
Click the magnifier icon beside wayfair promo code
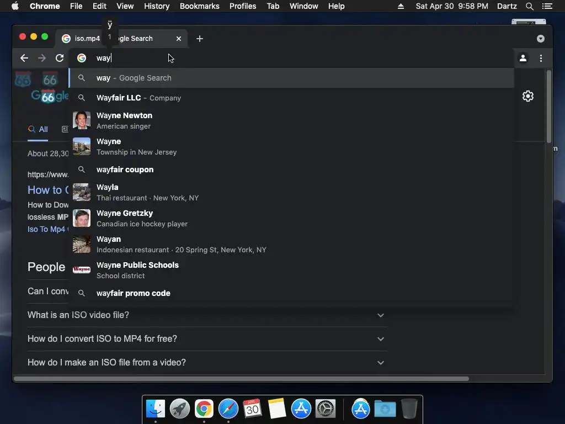click(x=82, y=293)
